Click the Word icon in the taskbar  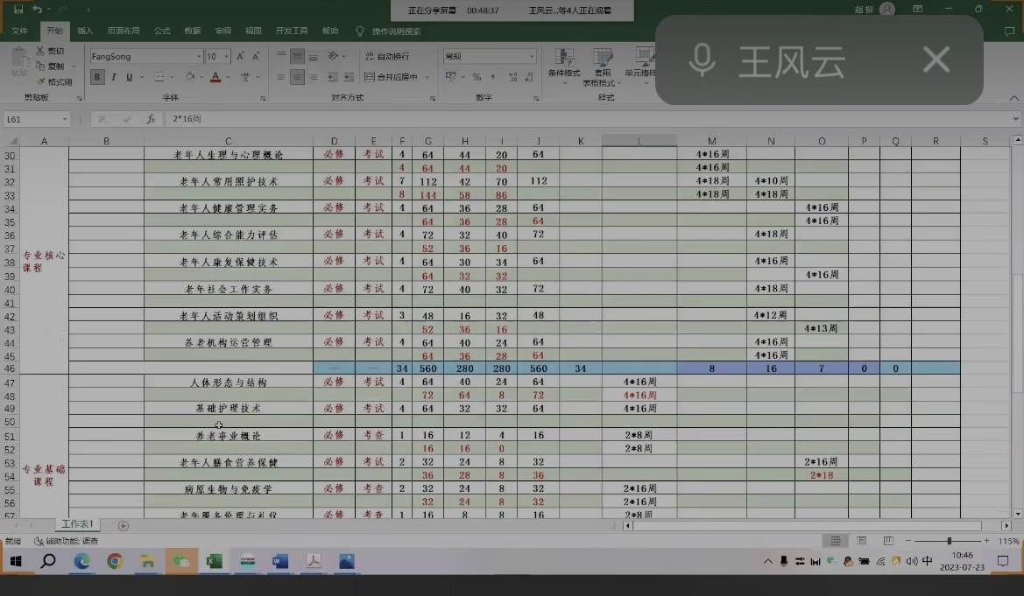point(280,562)
